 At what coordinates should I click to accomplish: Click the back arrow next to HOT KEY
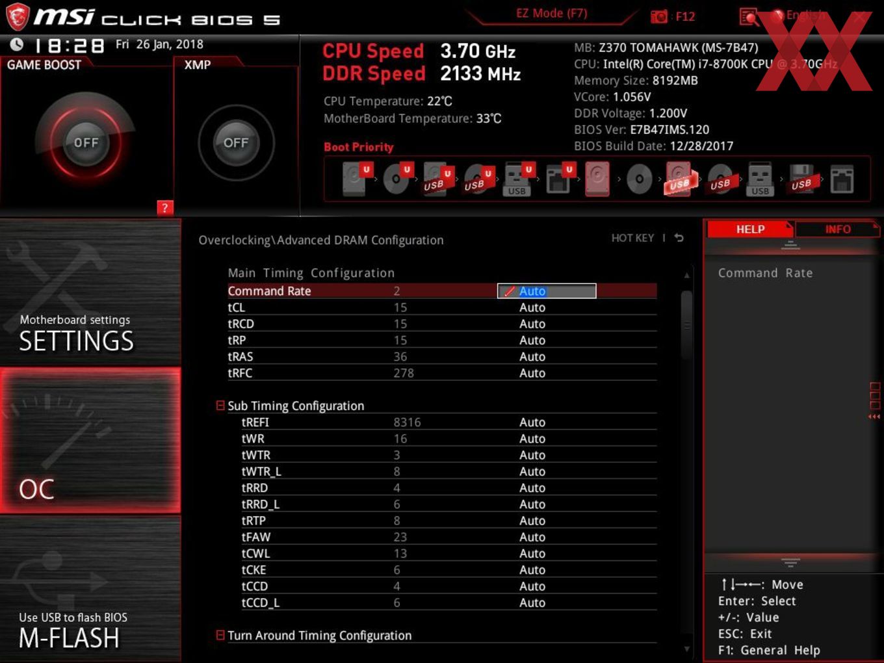(x=679, y=238)
